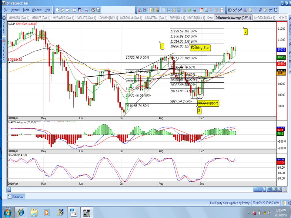Click the MACDHistogram(20,10,9) indicator label
The width and height of the screenshot is (291, 218).
point(22,122)
